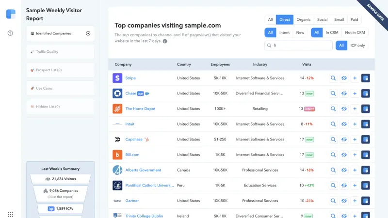The height and width of the screenshot is (218, 388).
Task: Click the Stripe logo thumbnail
Action: (117, 78)
